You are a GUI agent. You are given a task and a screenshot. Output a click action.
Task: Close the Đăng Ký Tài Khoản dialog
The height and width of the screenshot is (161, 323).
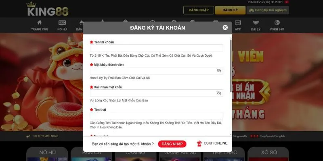pyautogui.click(x=225, y=27)
